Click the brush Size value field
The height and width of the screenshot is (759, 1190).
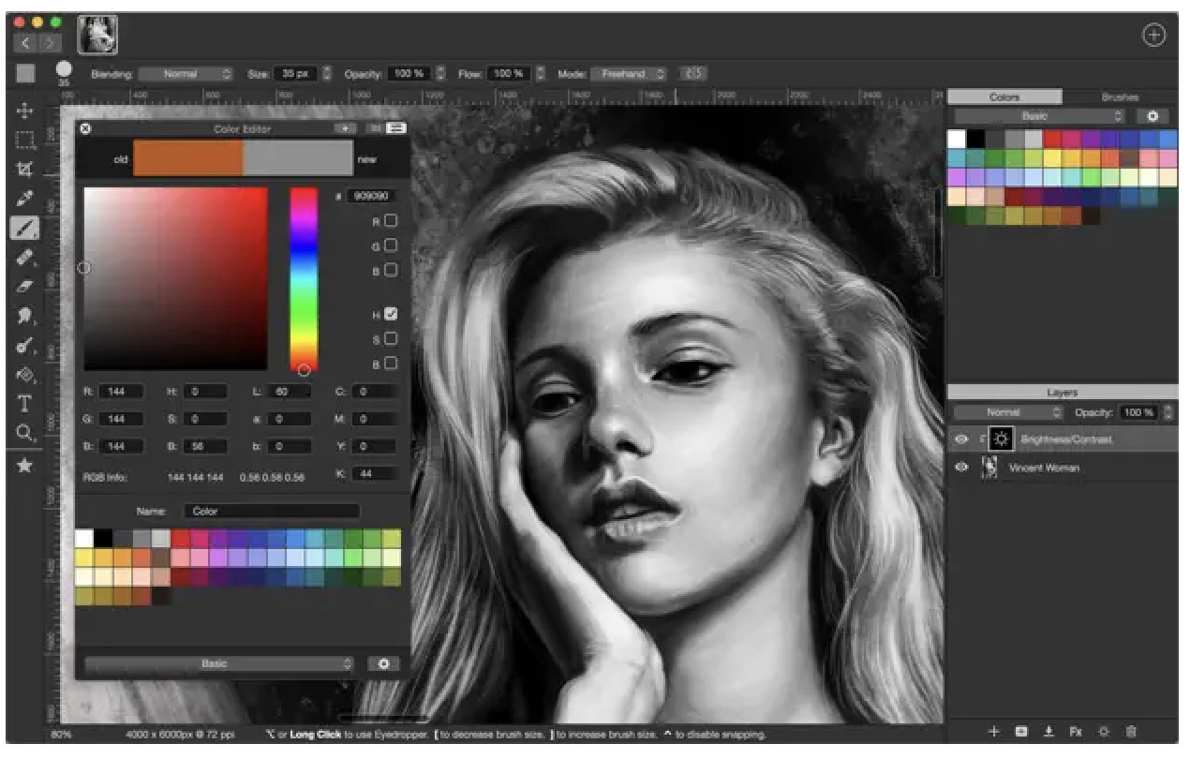(296, 73)
